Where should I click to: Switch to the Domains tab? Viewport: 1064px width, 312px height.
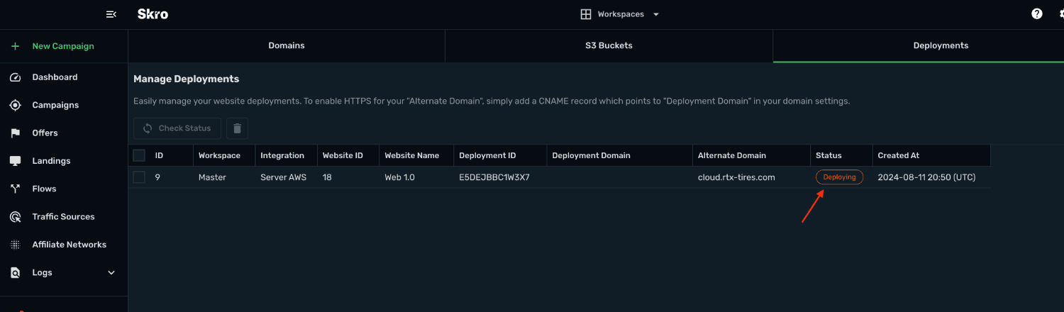287,45
